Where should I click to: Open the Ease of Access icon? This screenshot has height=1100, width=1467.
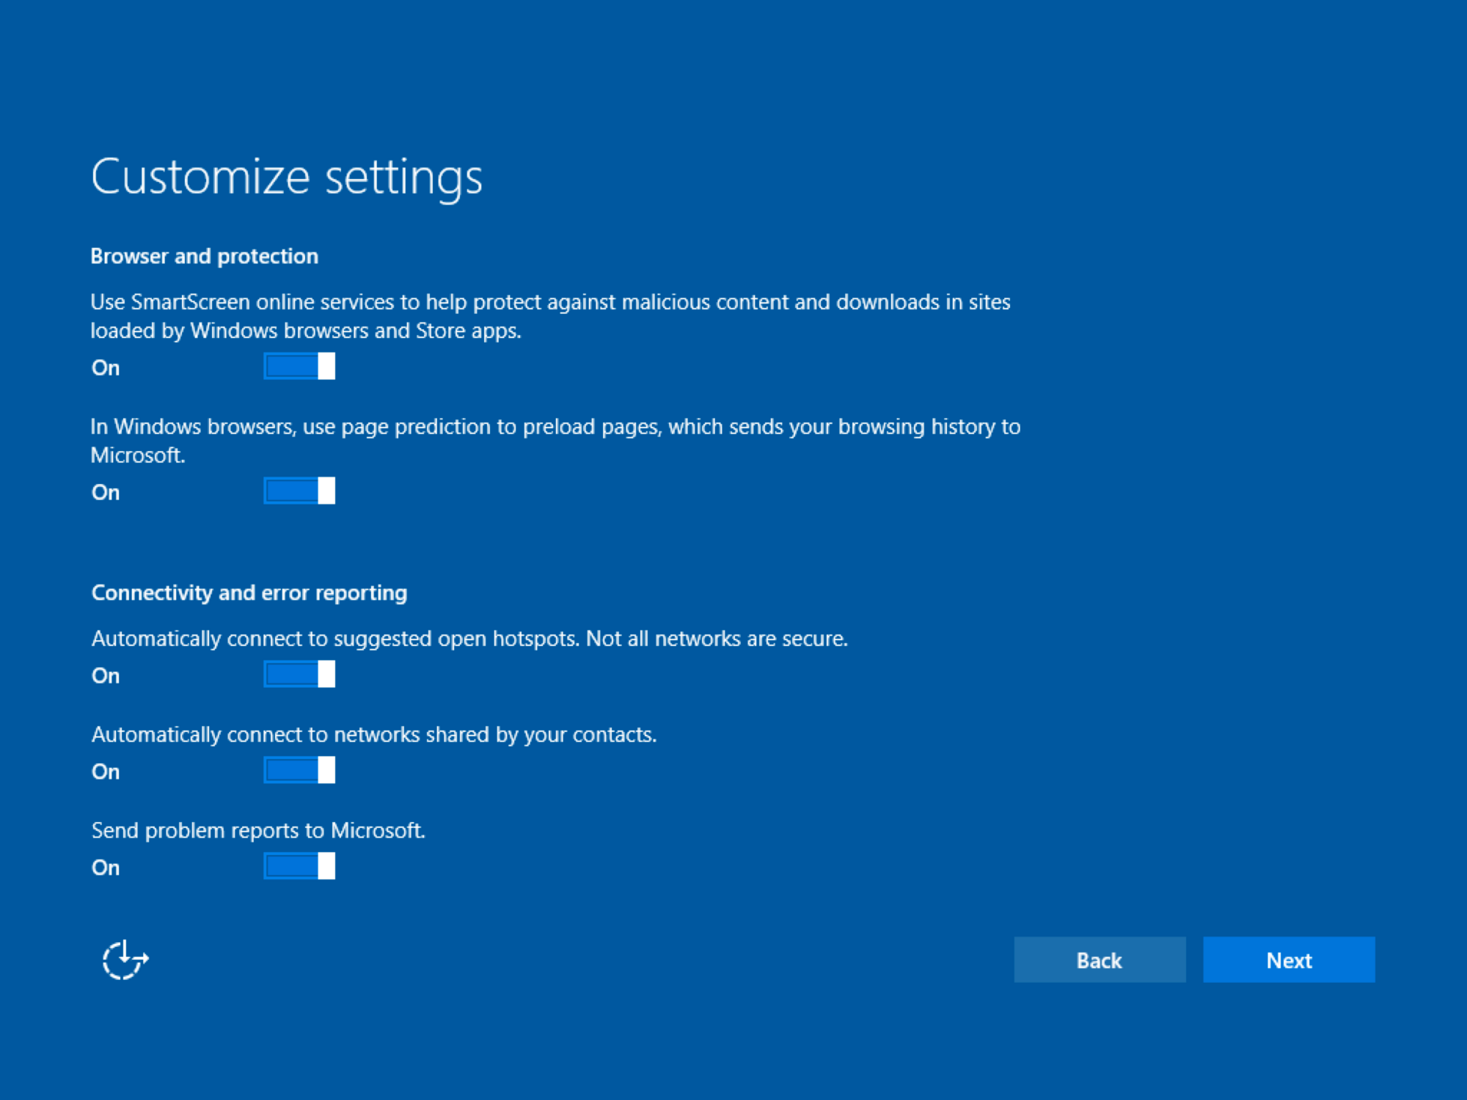coord(125,959)
